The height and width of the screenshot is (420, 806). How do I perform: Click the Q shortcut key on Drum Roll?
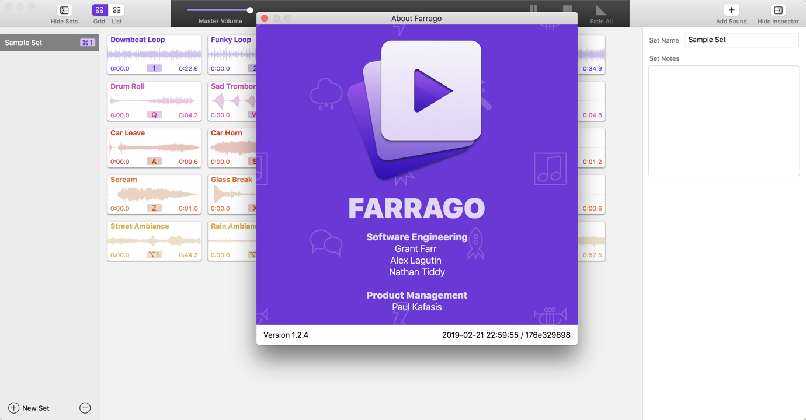tap(154, 115)
